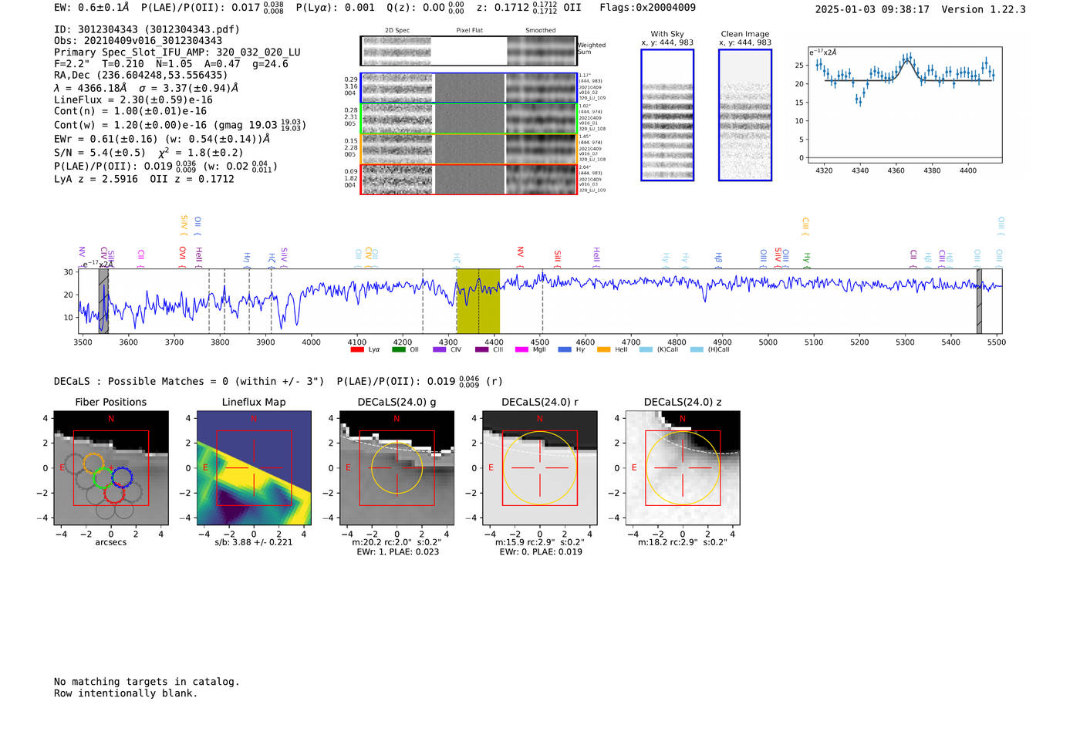Select the green-framed fiber spectrum row
The height and width of the screenshot is (735, 1080).
(468, 118)
